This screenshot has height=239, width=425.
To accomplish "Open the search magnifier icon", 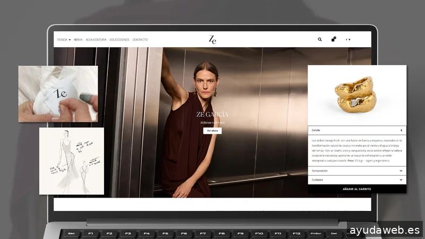I will click(x=320, y=39).
